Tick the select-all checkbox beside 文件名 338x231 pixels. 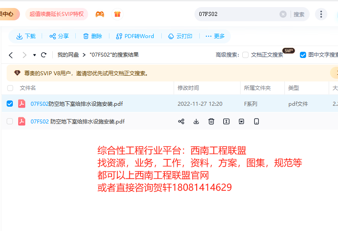10,88
